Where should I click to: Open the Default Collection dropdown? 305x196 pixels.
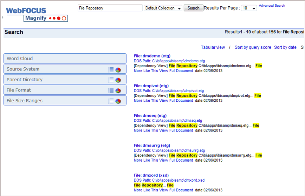[x=163, y=8]
